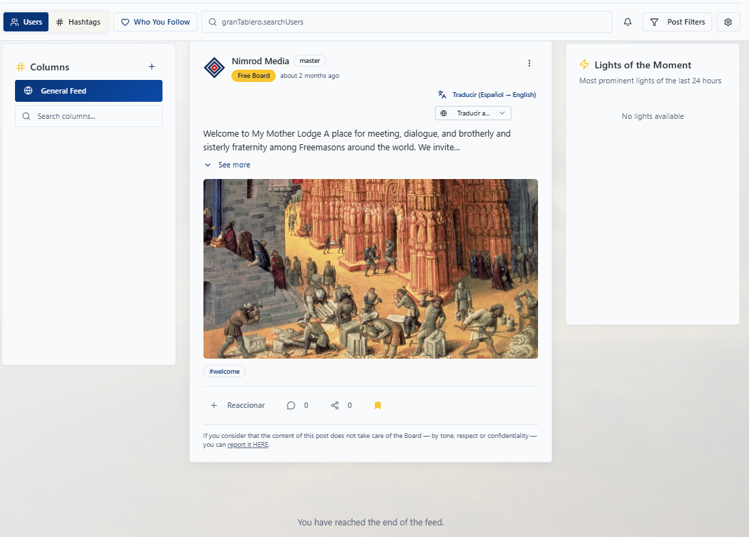Open the post options three-dot menu
Viewport: 749px width, 537px height.
click(529, 64)
